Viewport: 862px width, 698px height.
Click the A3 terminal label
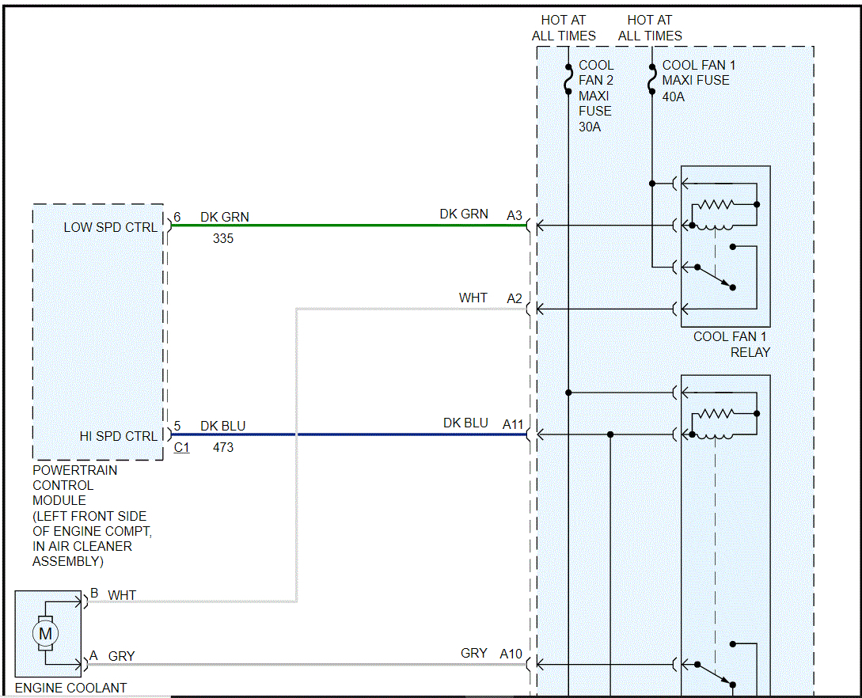515,215
